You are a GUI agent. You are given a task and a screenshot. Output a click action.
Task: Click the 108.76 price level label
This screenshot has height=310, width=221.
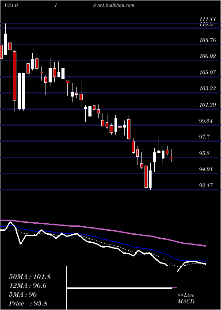[207, 40]
